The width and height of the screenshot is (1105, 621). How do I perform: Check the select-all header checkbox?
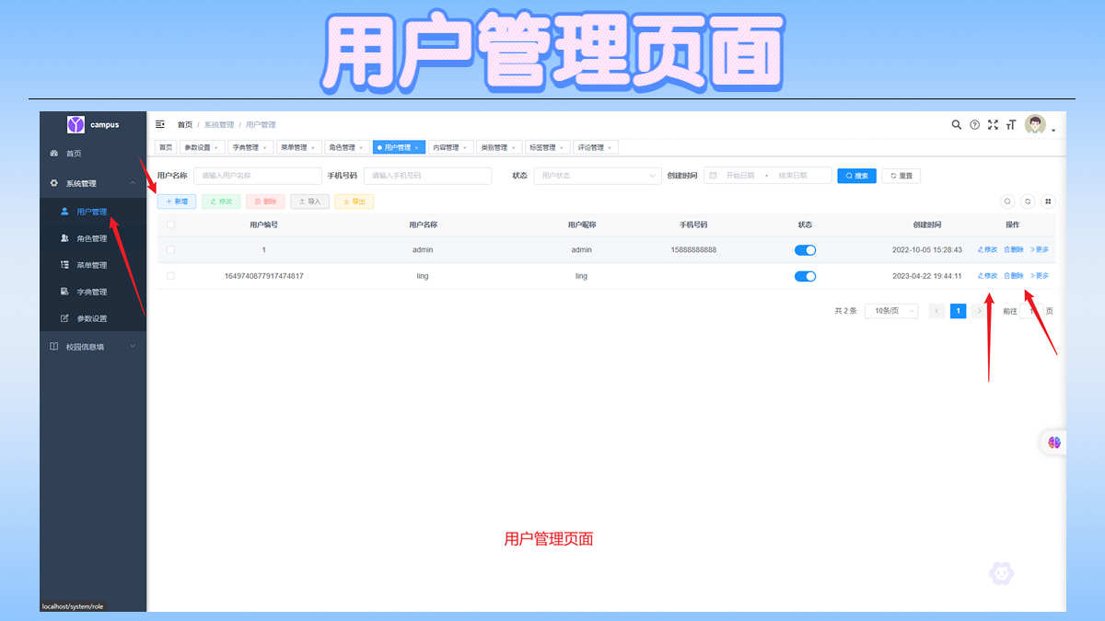point(170,224)
